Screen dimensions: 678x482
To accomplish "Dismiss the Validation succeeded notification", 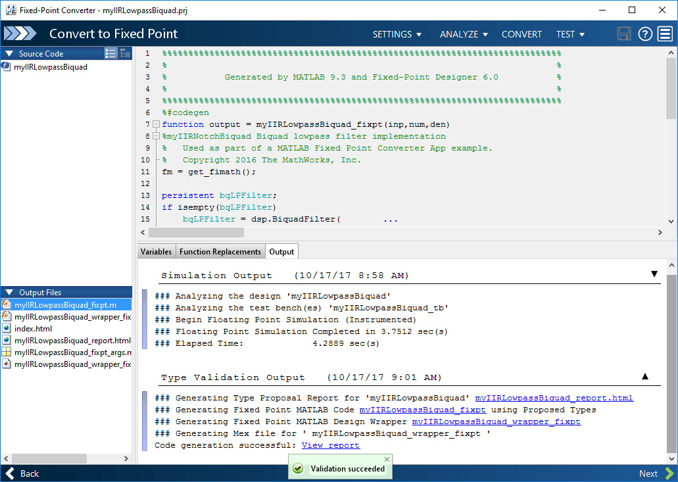I will 387,459.
